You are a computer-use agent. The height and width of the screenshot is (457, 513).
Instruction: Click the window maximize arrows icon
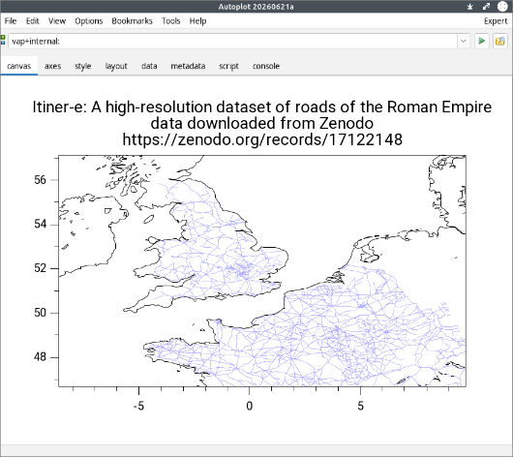tap(487, 7)
